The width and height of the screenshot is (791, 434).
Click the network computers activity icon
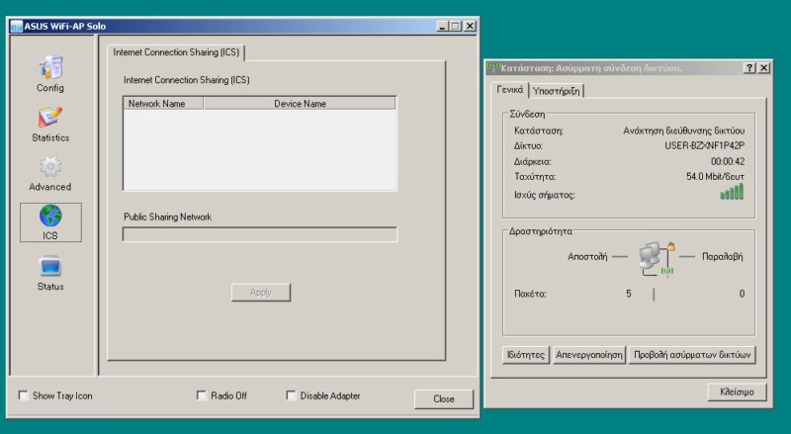656,259
